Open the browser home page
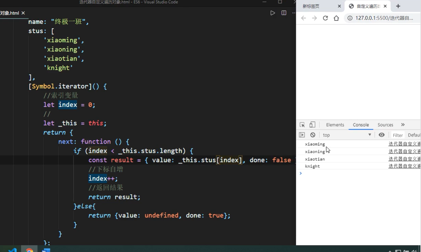Screen dimensions: 421x252 coord(336,18)
